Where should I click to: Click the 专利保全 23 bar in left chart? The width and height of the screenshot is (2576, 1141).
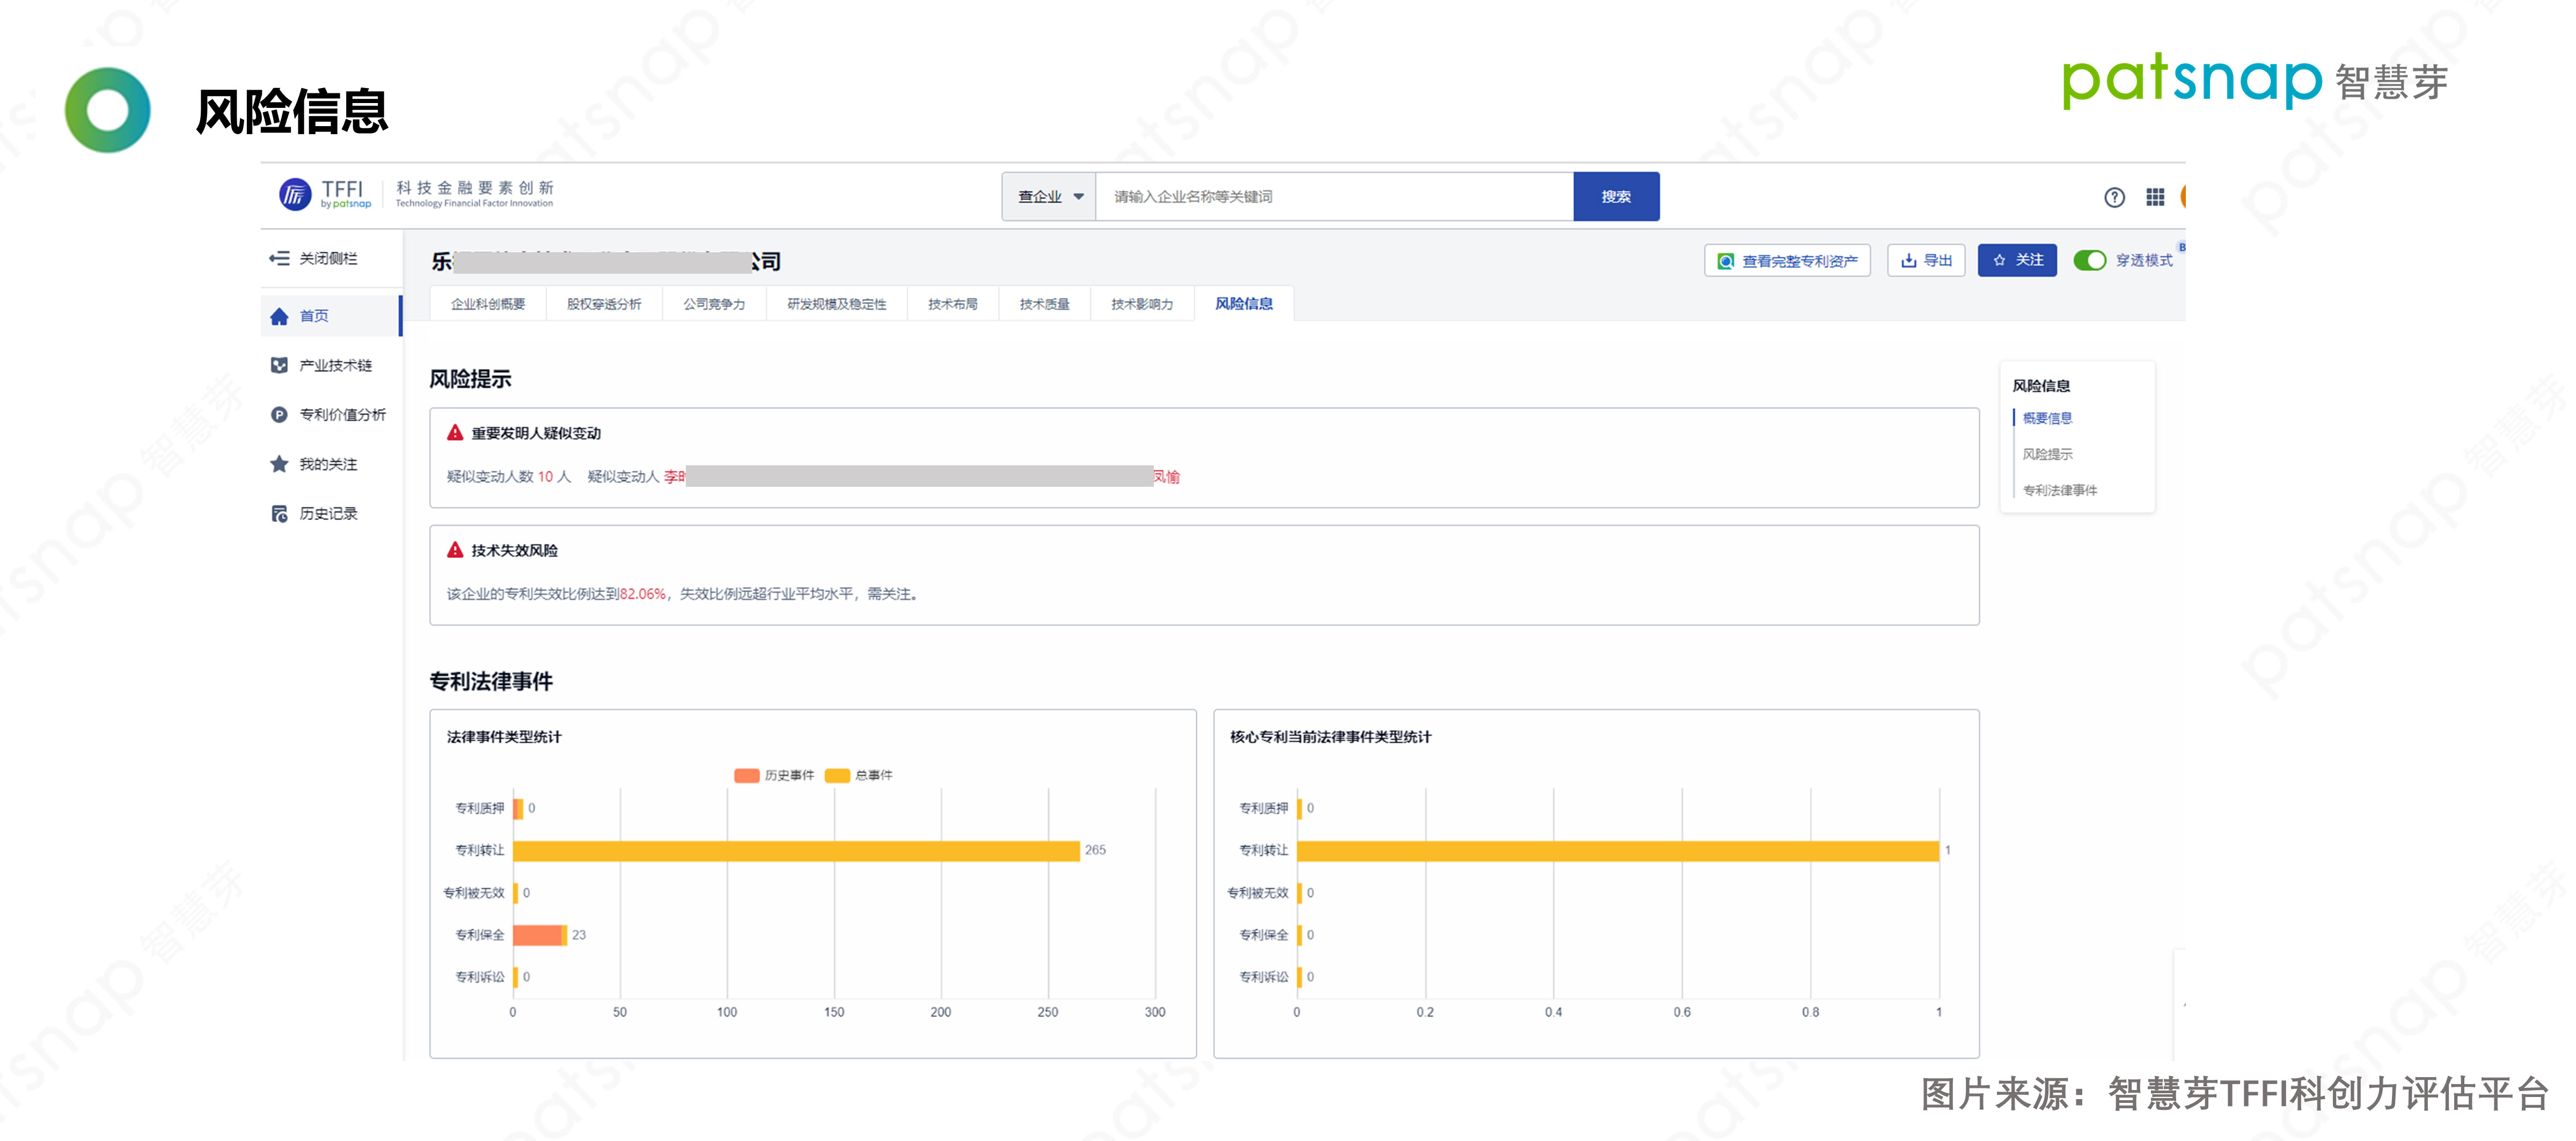[x=539, y=935]
